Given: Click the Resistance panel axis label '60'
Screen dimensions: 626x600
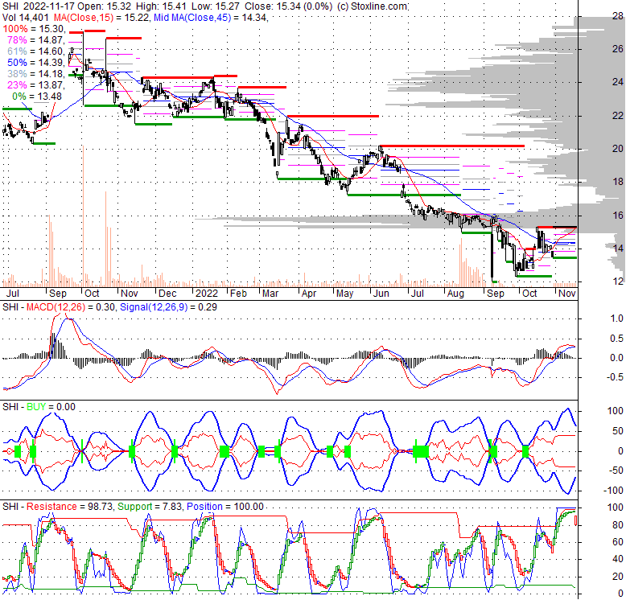Looking at the screenshot, I should click(x=618, y=542).
